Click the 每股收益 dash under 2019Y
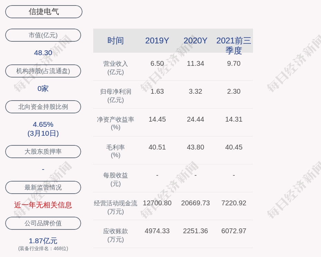Image resolution: width=321 pixels, height=257 pixels. point(157,175)
